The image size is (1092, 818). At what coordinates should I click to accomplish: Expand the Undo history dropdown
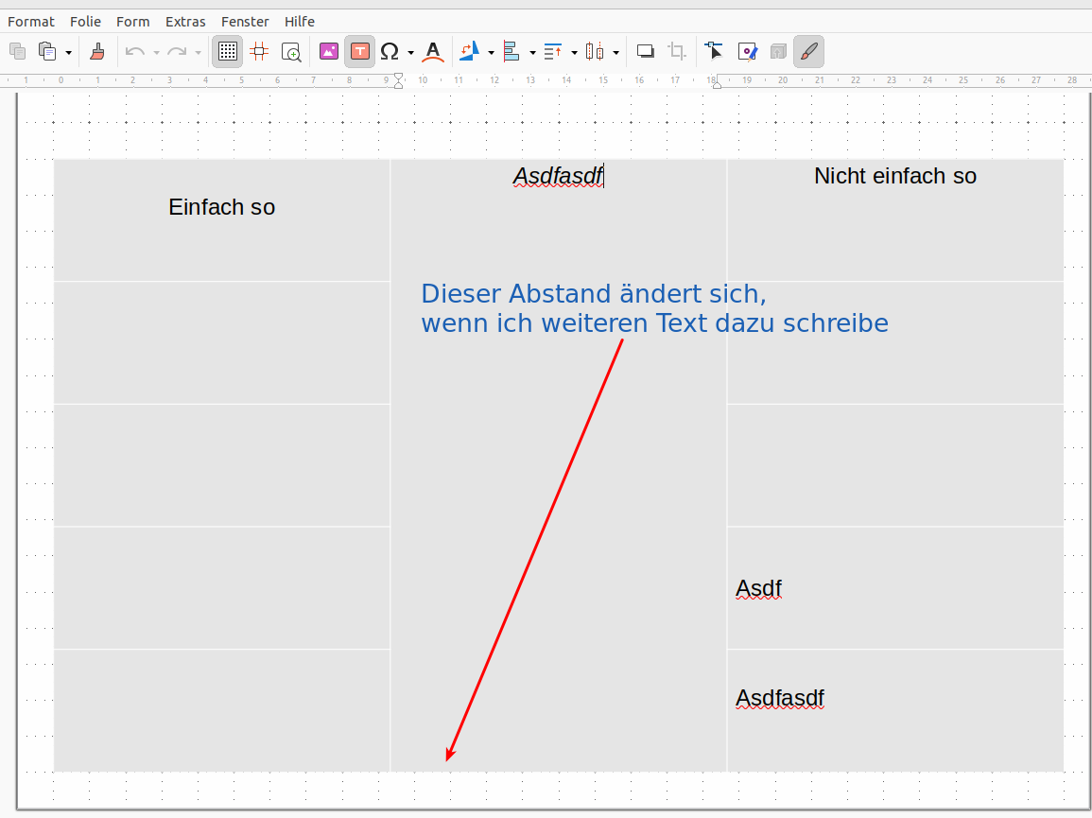[x=156, y=52]
